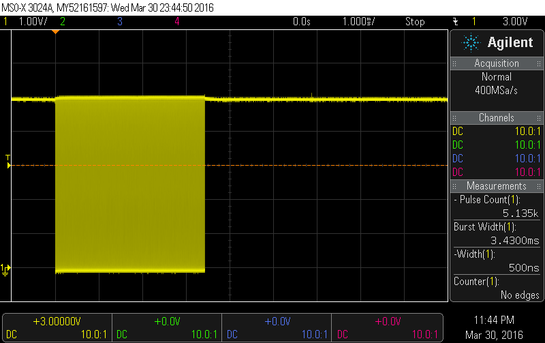Select the channel 1 +3.00000V offset softkey
545x343 pixels.
click(x=57, y=327)
